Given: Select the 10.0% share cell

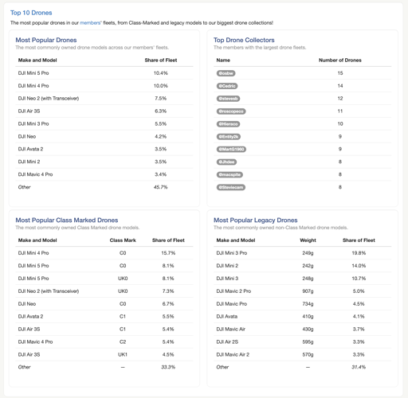Looking at the screenshot, I should coord(161,86).
